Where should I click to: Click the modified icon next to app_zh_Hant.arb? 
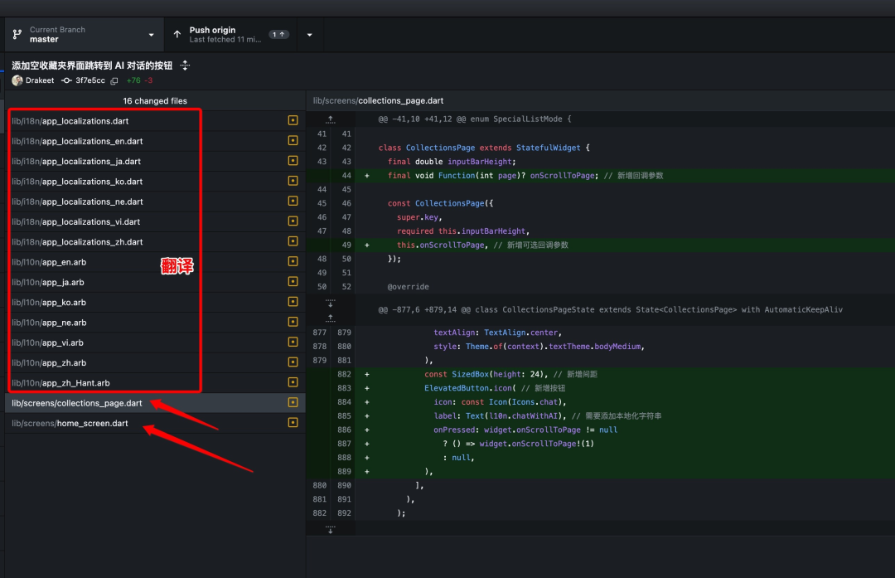pyautogui.click(x=293, y=382)
